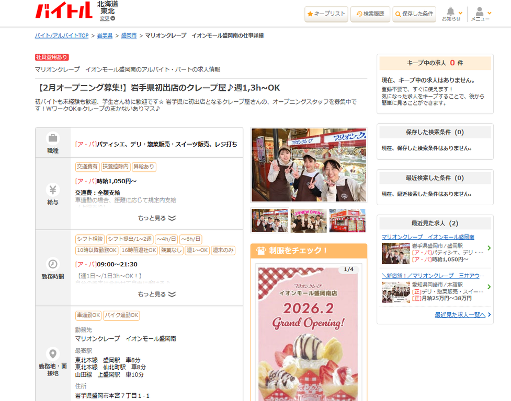Click the 勤務時間 clock icon
The height and width of the screenshot is (401, 511).
click(53, 264)
